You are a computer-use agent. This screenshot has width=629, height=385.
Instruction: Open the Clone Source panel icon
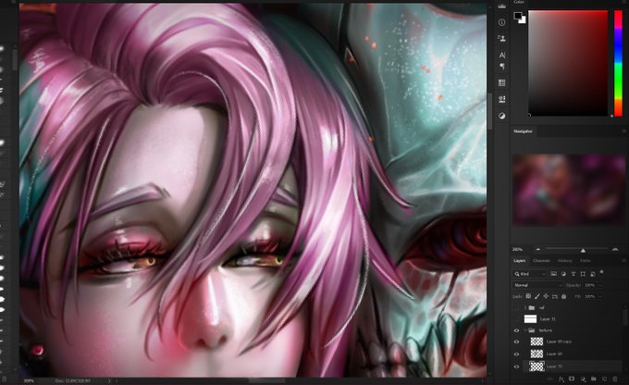coord(501,39)
